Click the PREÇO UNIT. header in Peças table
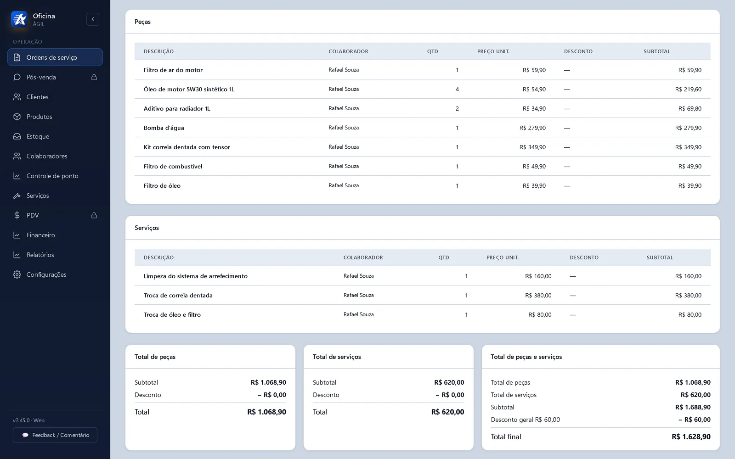The height and width of the screenshot is (459, 735). (493, 51)
